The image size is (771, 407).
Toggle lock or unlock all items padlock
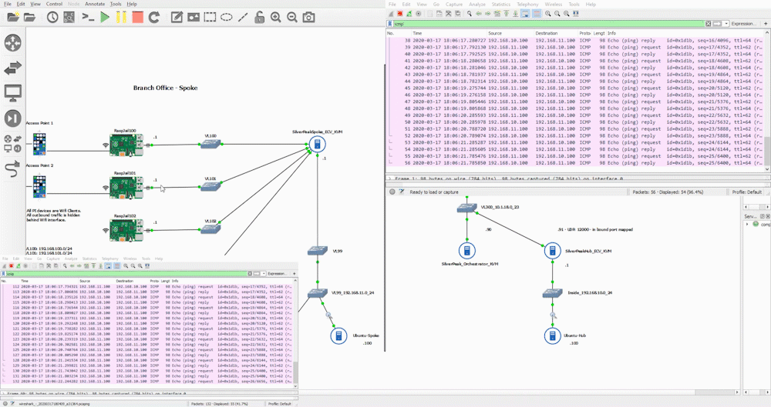coord(259,18)
